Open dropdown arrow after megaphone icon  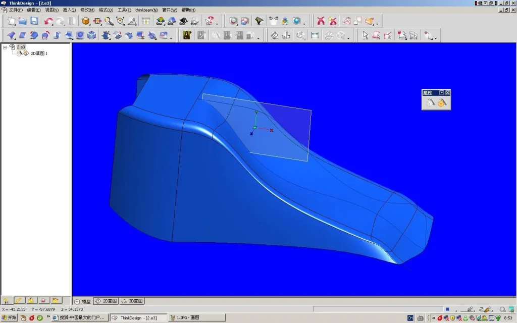click(x=377, y=24)
